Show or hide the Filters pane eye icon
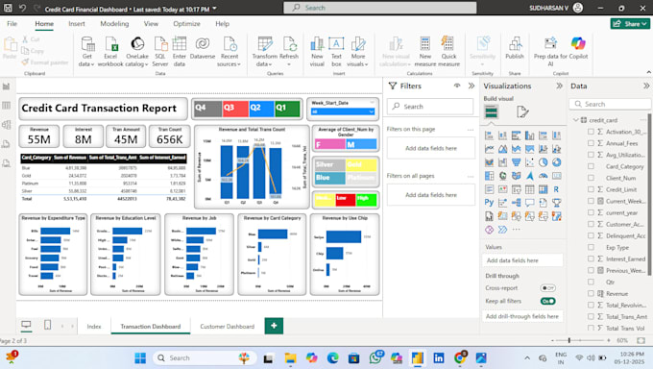Viewport: 653px width, 369px height. point(457,86)
